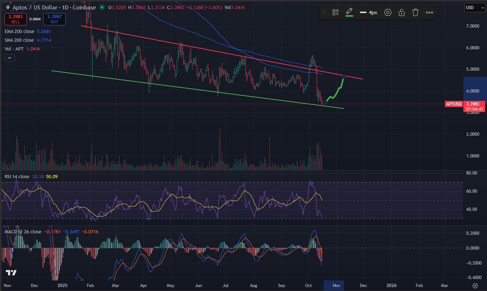Open the three-dots more options menu
The height and width of the screenshot is (291, 487).
pos(429,12)
